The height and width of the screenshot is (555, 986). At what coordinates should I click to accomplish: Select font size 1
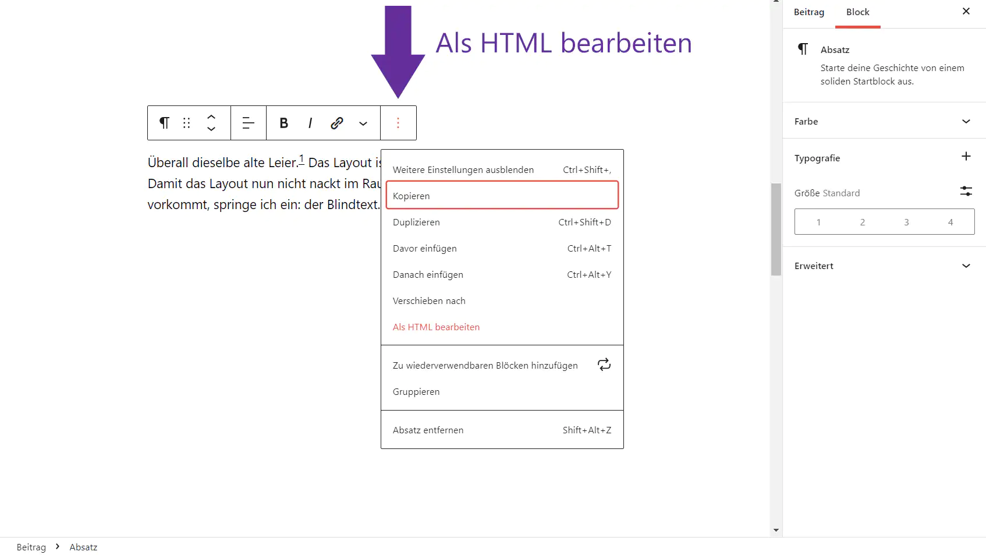coord(818,222)
